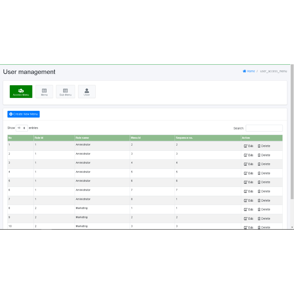Delete row number 4 entry
Viewport: 294px width, 294px height.
(x=264, y=173)
